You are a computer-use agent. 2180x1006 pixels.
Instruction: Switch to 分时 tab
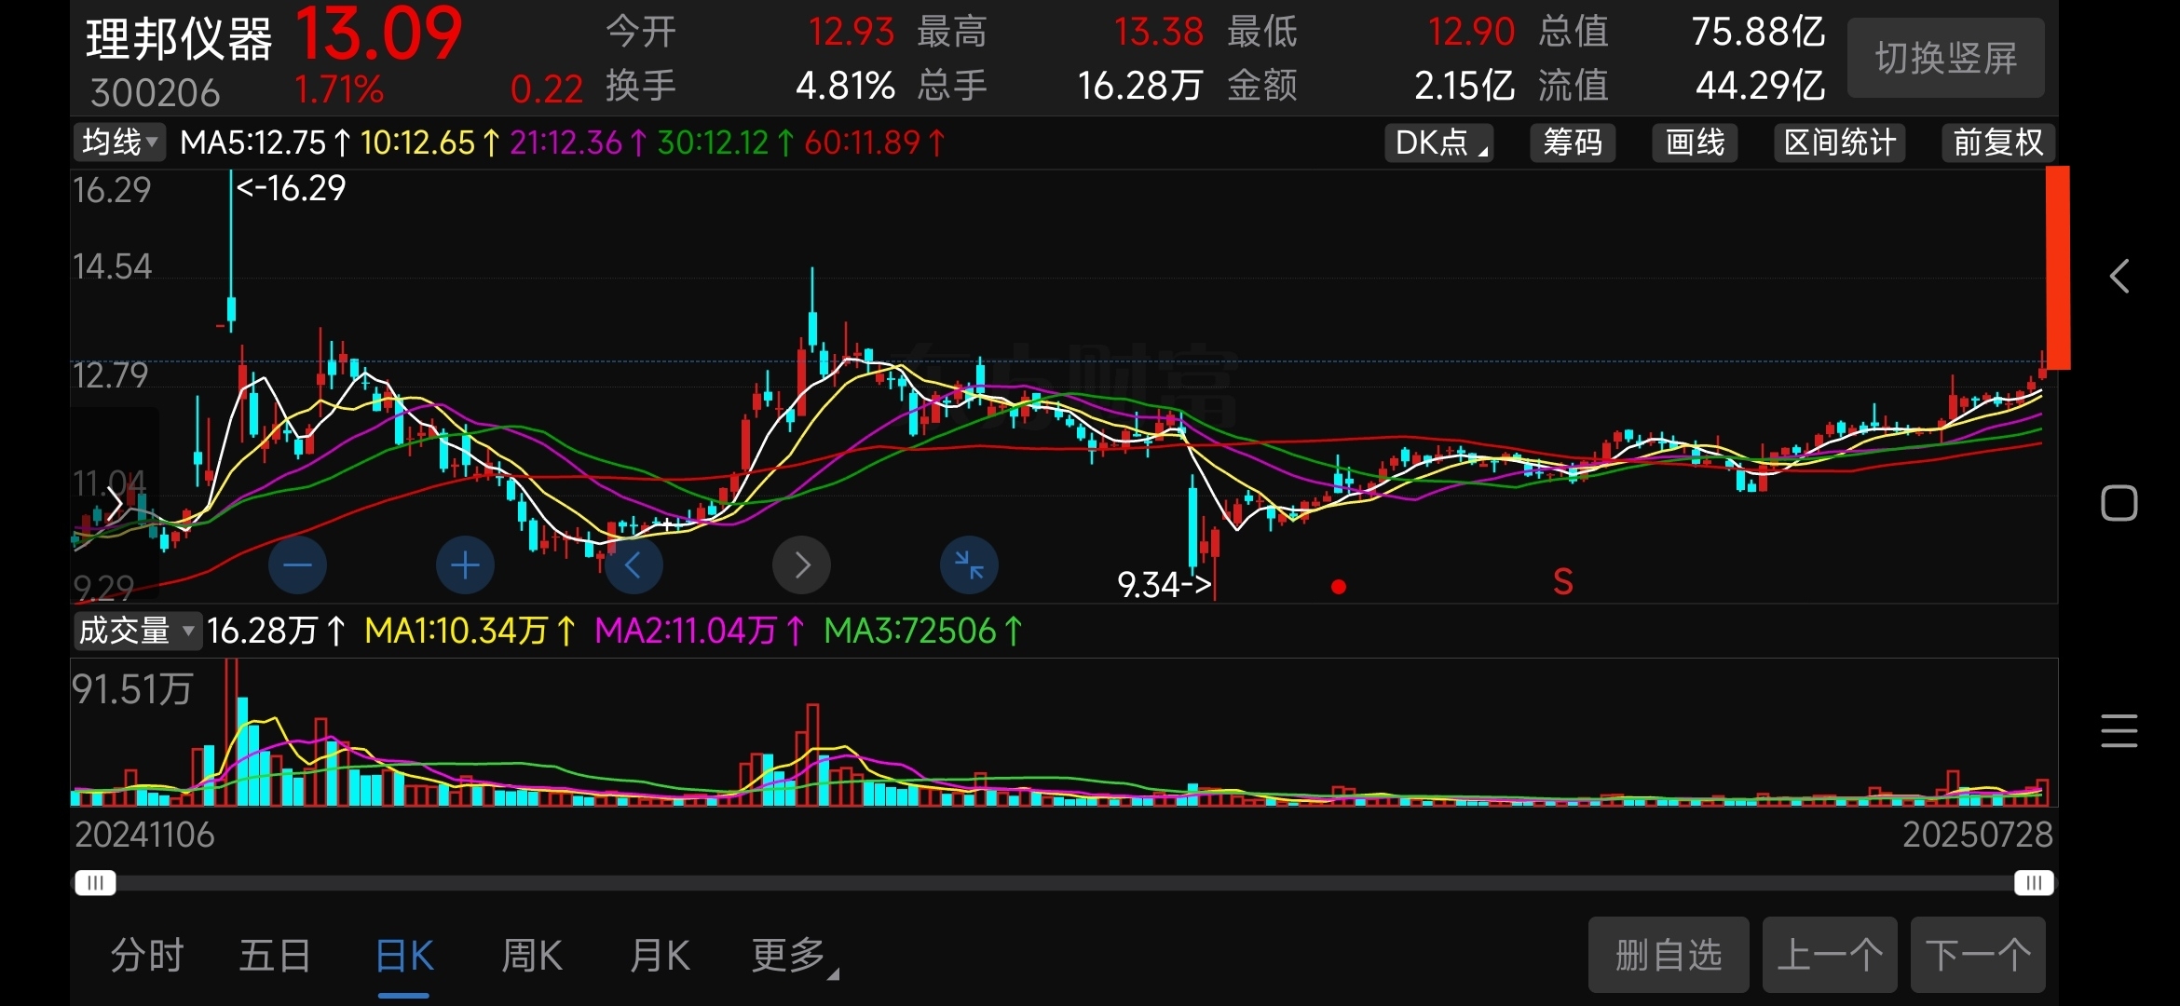147,956
